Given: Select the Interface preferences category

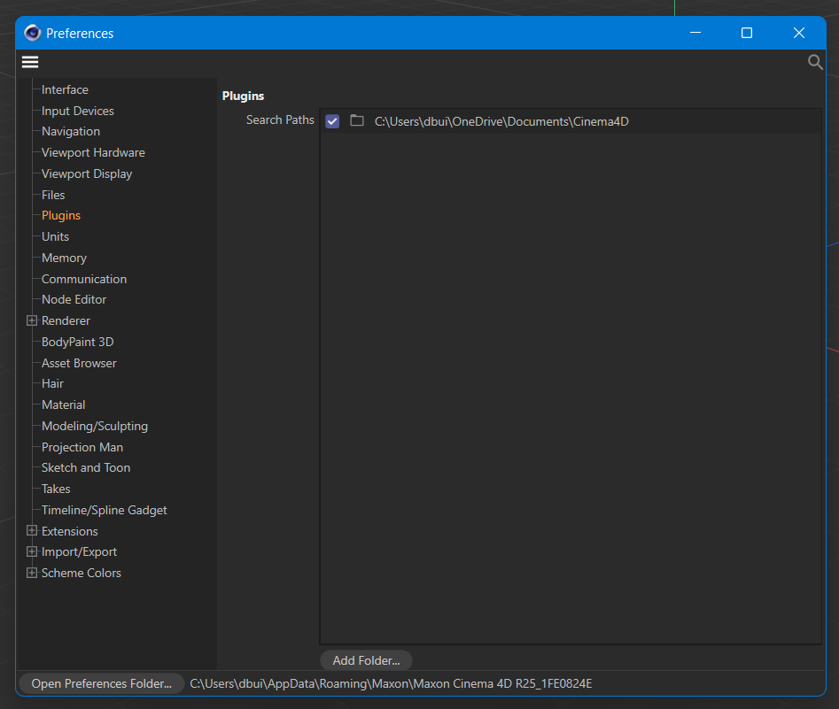Looking at the screenshot, I should (x=65, y=89).
